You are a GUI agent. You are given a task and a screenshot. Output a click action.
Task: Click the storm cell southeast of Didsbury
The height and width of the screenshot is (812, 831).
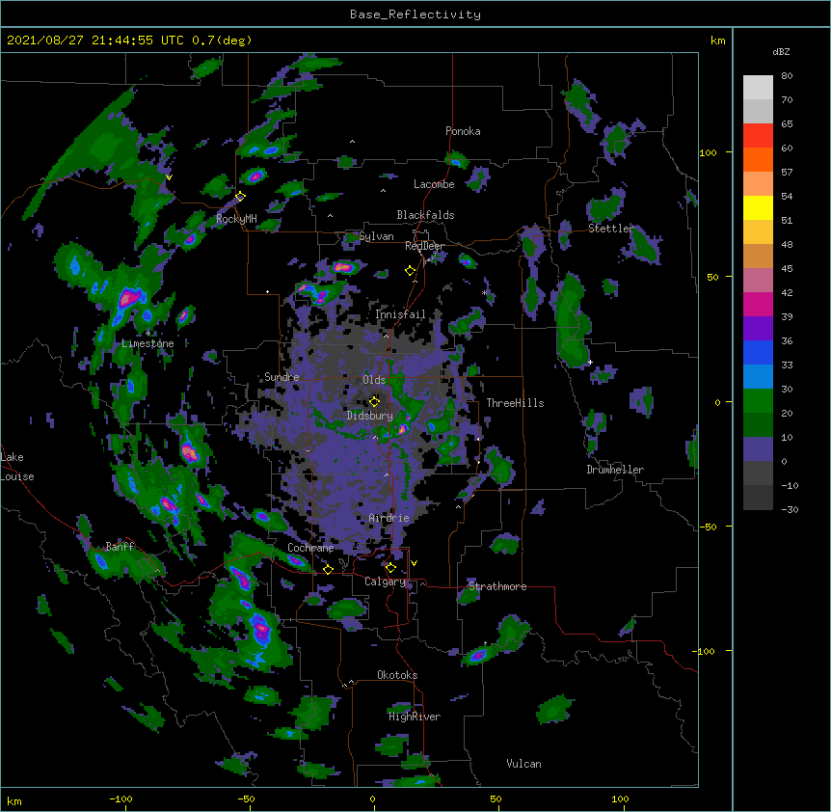(404, 427)
